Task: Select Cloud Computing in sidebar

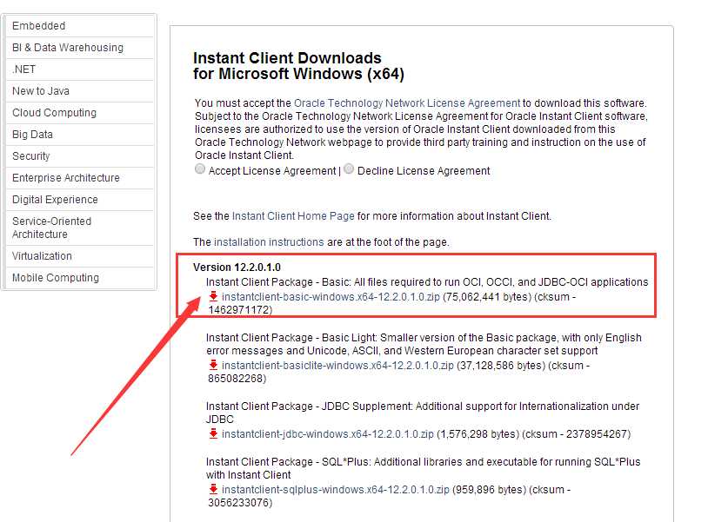Action: [x=80, y=113]
